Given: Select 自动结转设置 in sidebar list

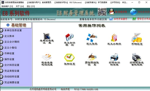Looking at the screenshot, I should click(12, 77).
